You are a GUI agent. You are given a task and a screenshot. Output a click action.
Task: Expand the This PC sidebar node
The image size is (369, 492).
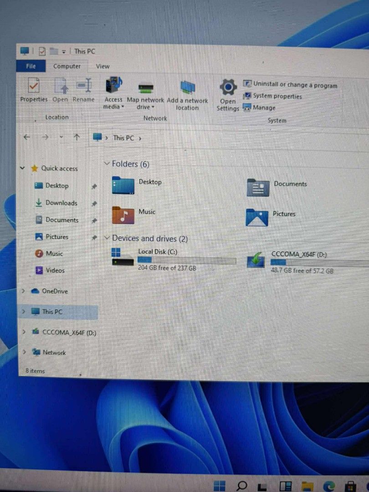coord(24,312)
